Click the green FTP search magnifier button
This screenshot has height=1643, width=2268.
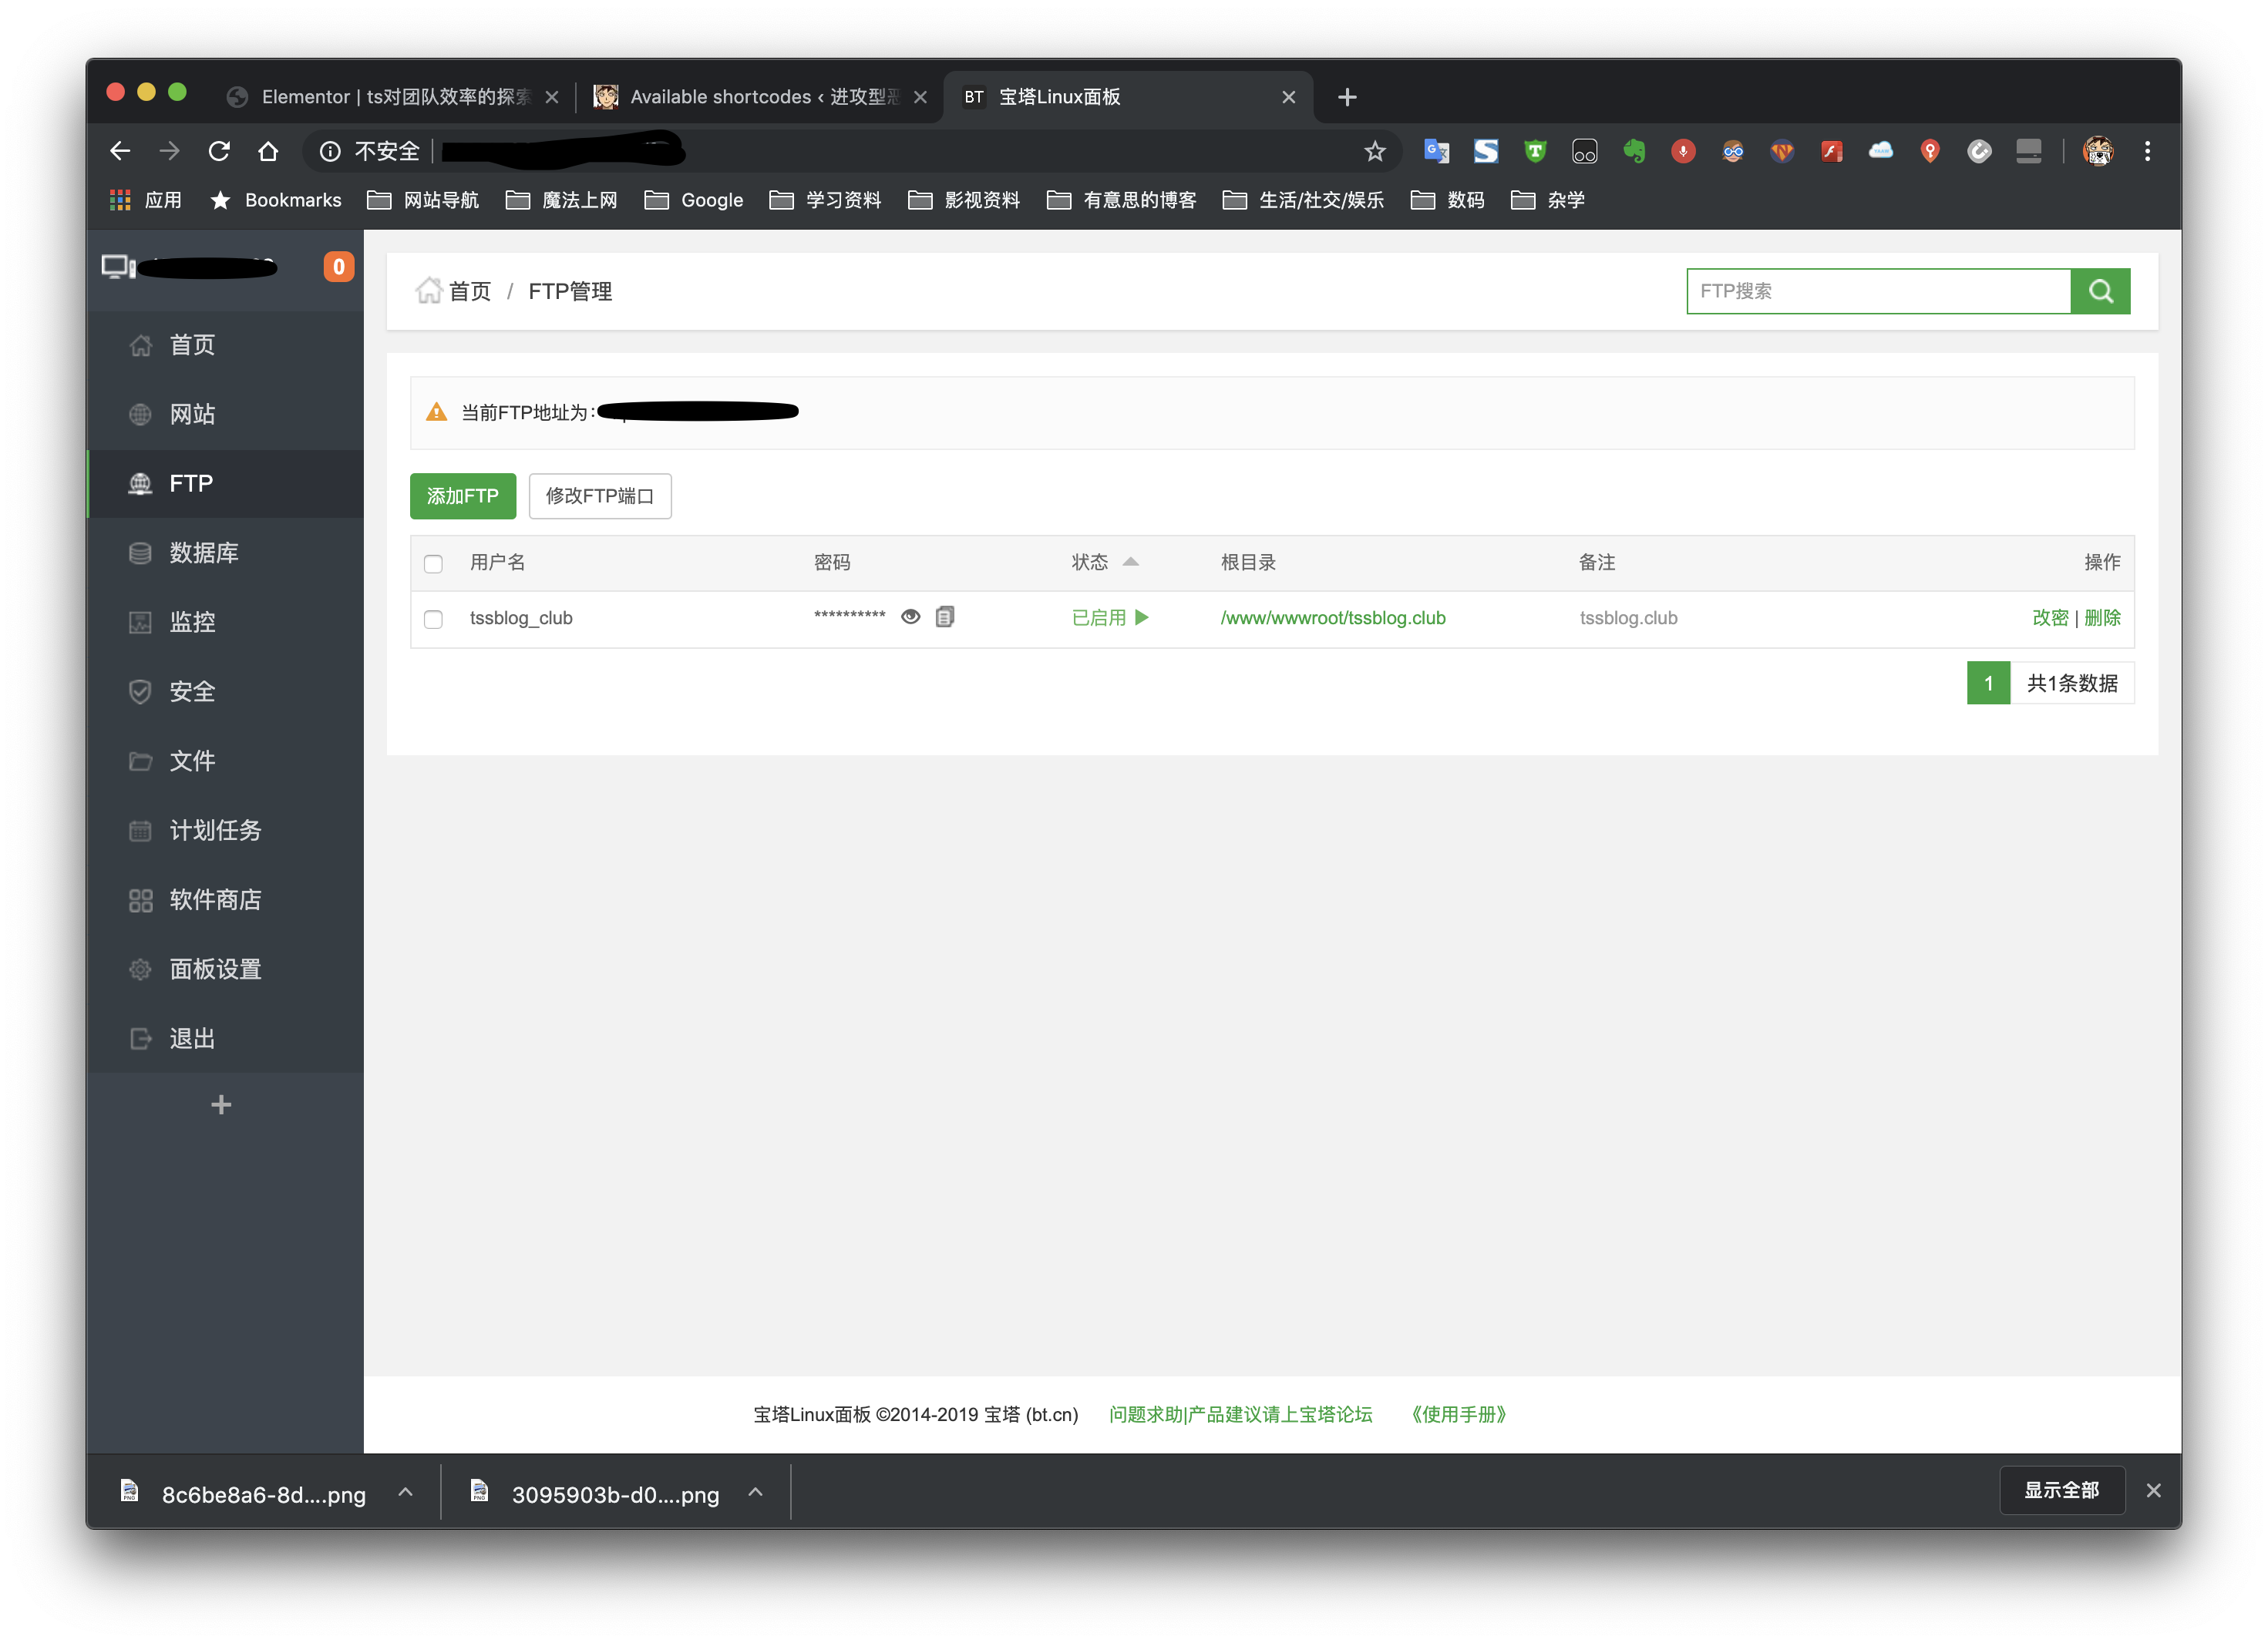[x=2100, y=291]
